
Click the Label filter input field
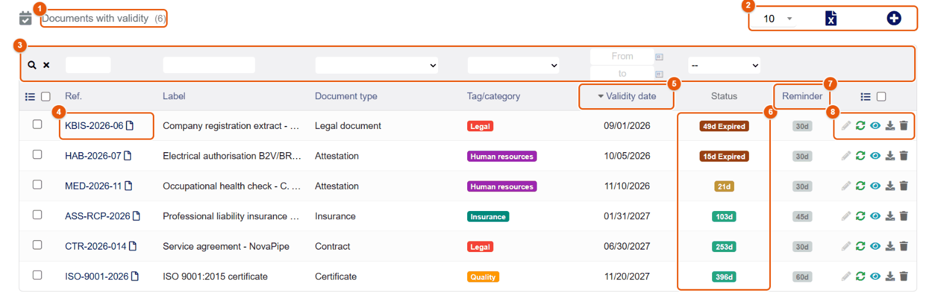tap(209, 65)
